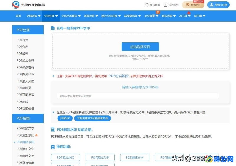
Task: Open PDF添加水印 from the sidebar
Action: (25, 135)
